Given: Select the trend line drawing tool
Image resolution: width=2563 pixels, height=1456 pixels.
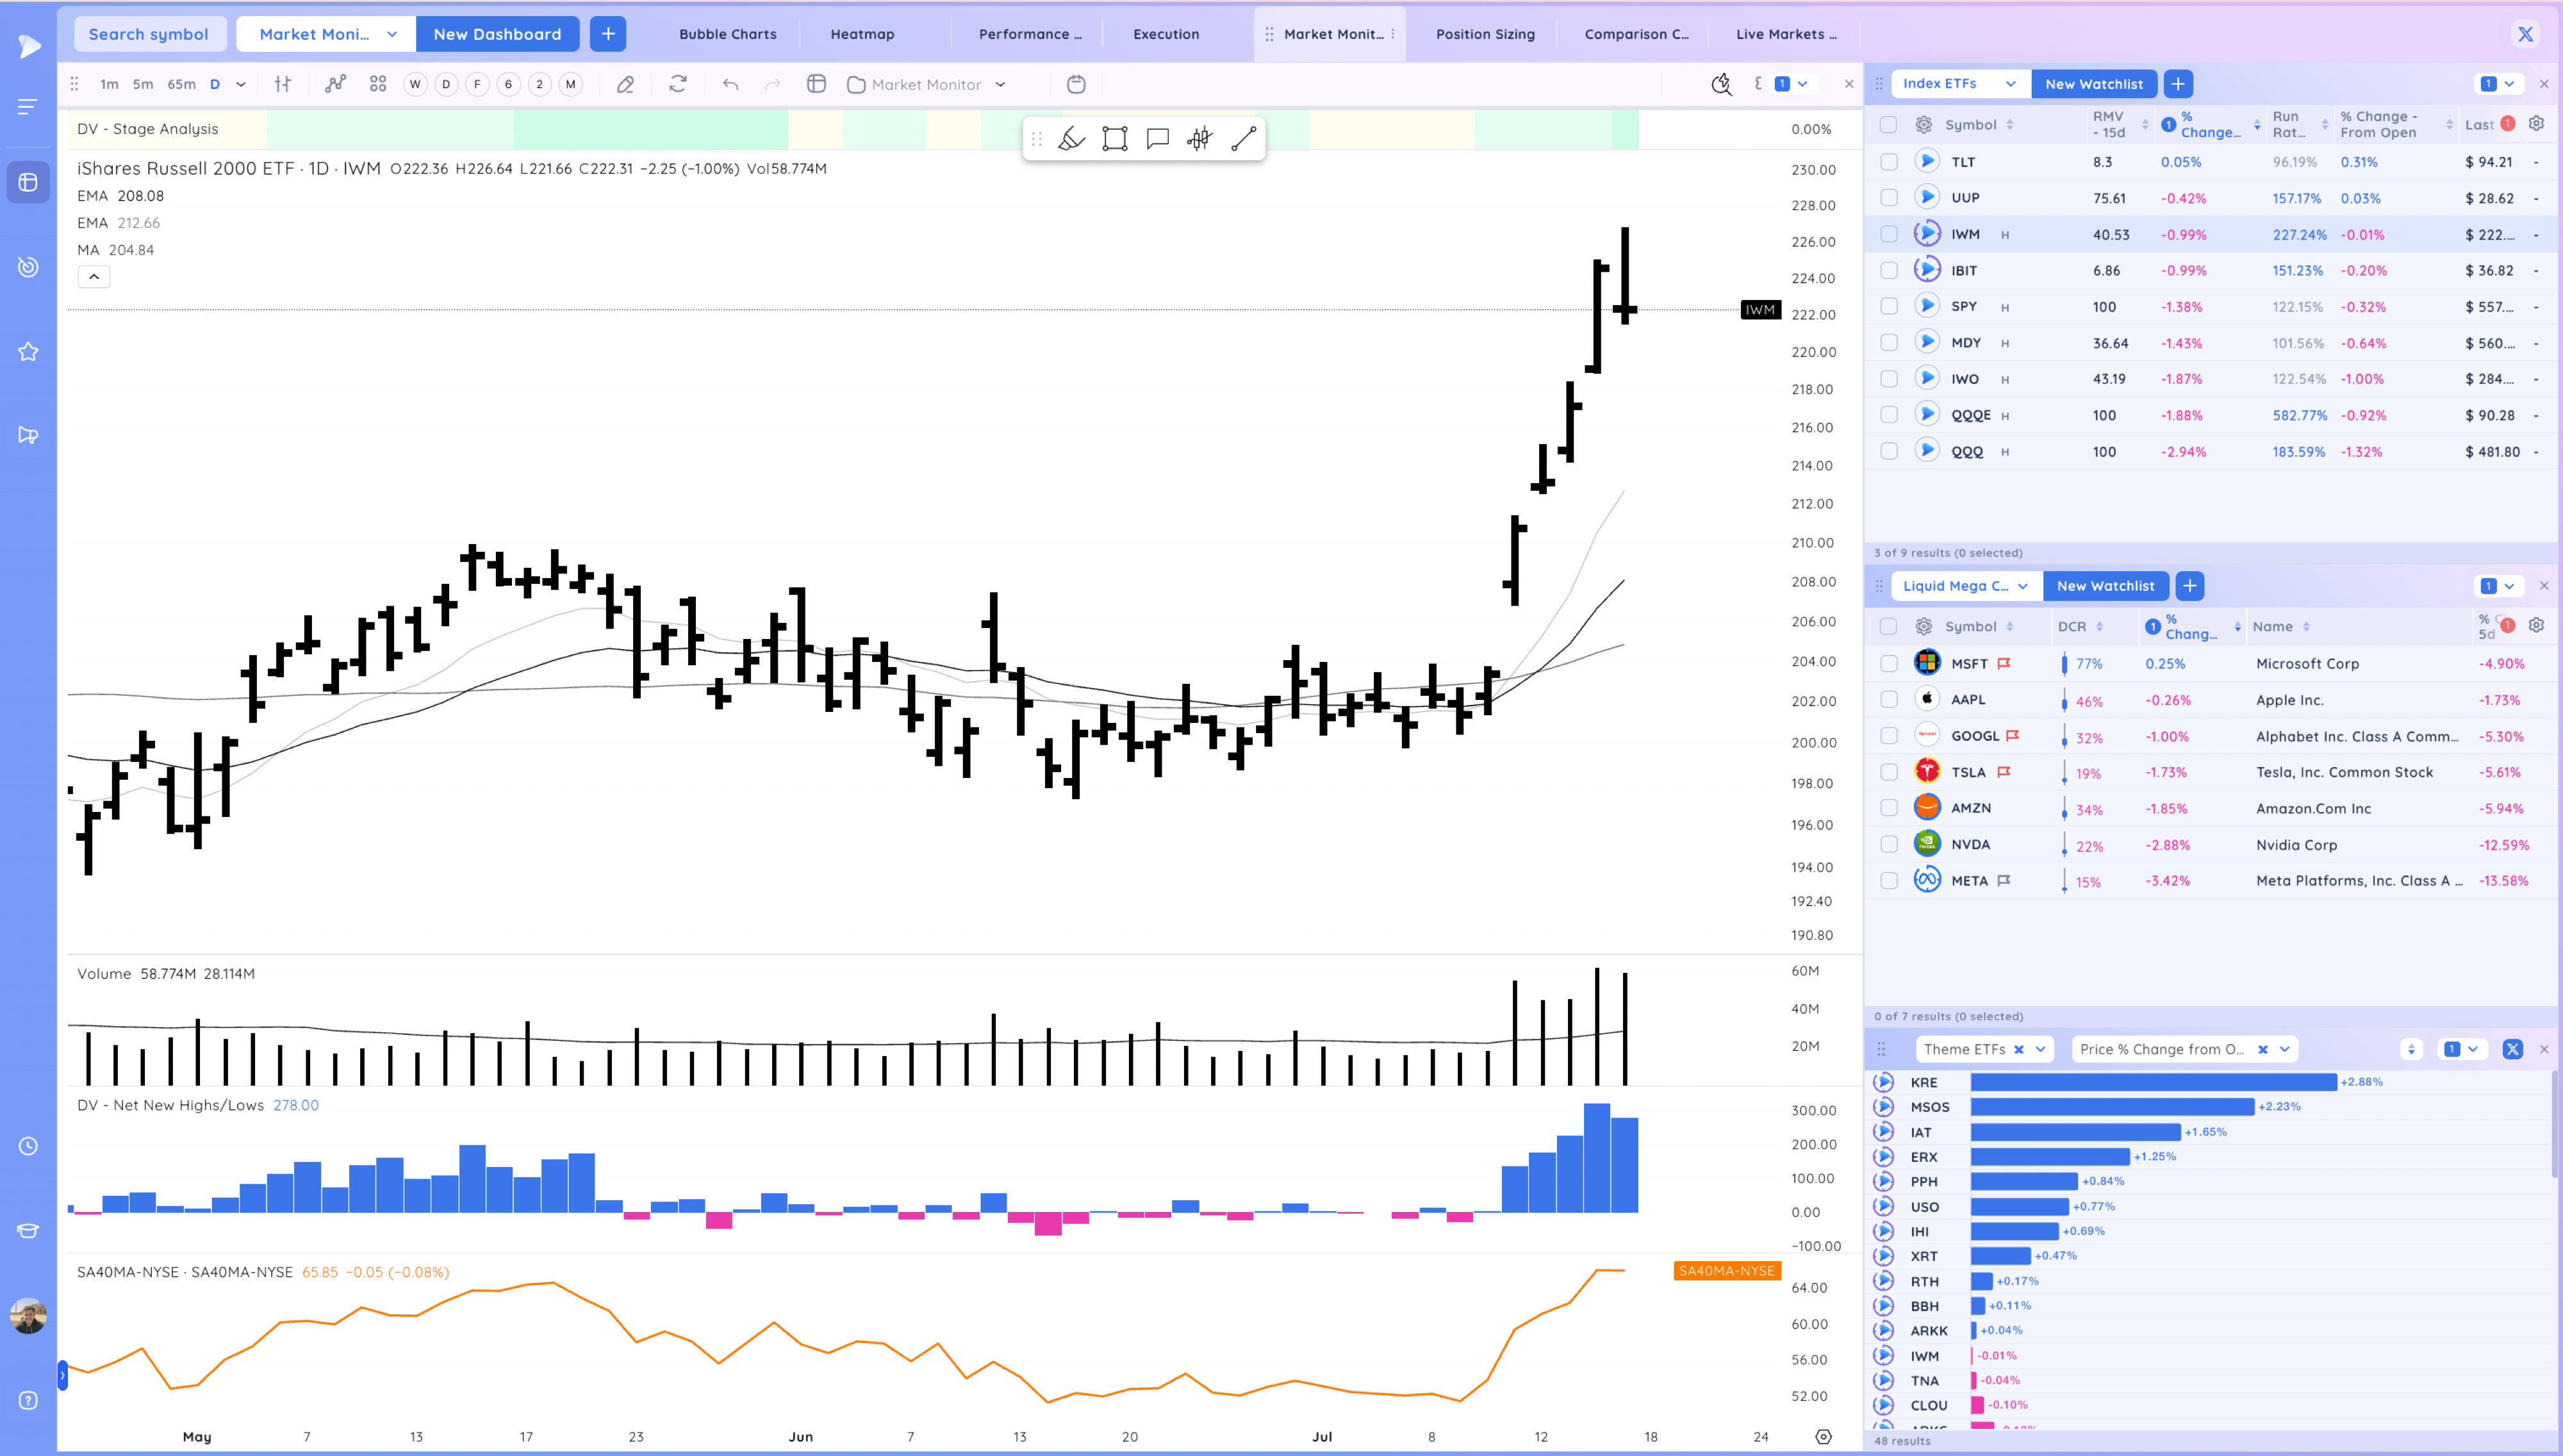Looking at the screenshot, I should point(1244,139).
